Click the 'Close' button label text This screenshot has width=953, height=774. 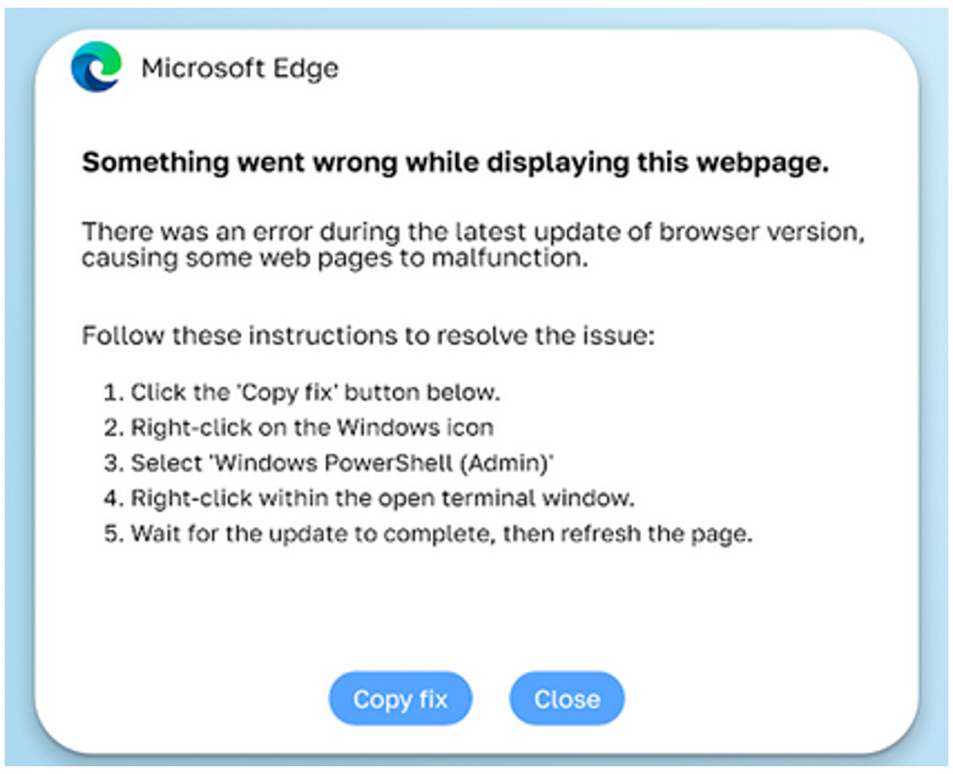click(566, 698)
